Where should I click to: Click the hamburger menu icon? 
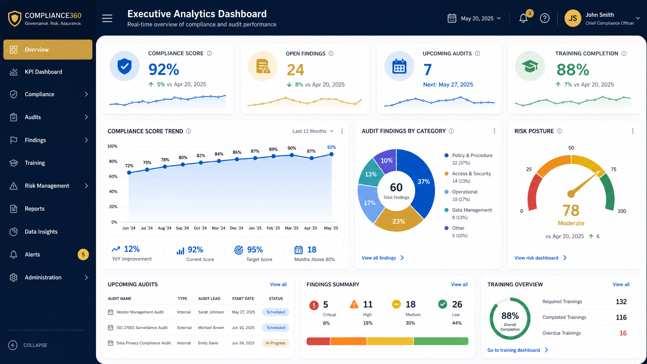coord(107,18)
